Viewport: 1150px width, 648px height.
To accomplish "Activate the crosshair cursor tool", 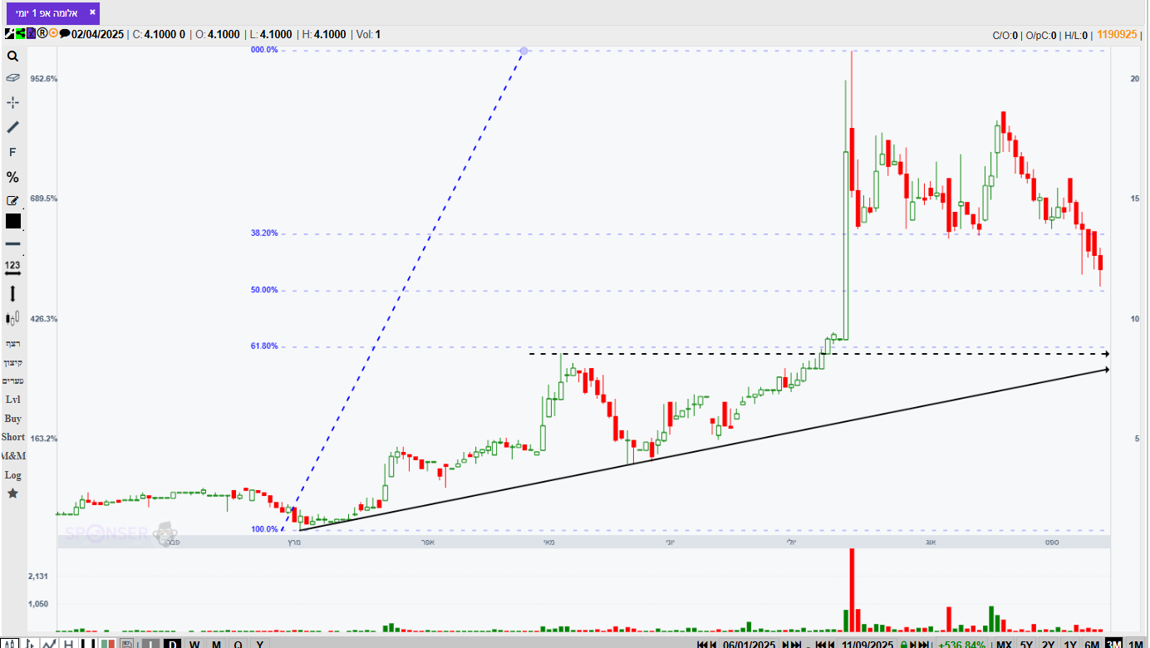I will [x=12, y=102].
